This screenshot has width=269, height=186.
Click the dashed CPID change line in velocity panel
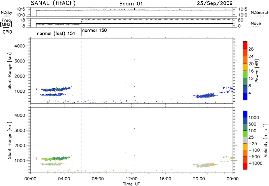tap(81, 140)
